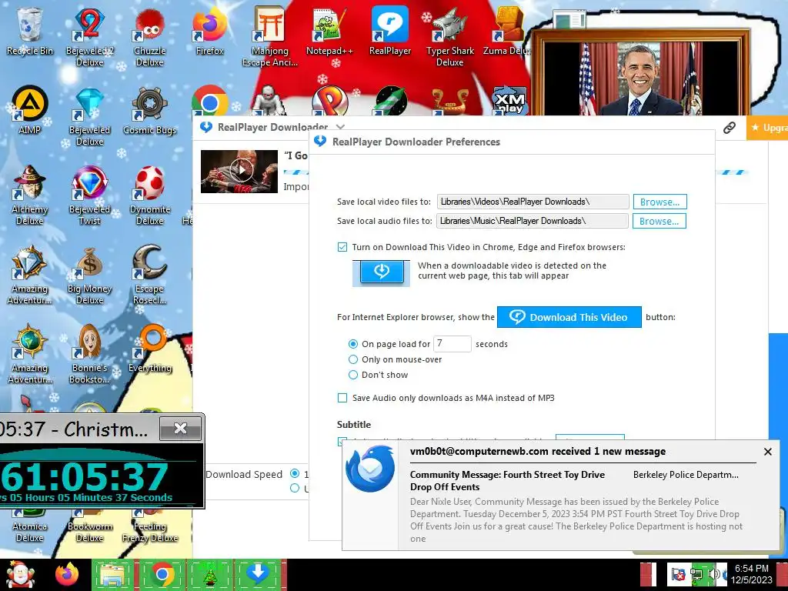Open Bonnie's Bookstore shortcut

click(x=89, y=354)
